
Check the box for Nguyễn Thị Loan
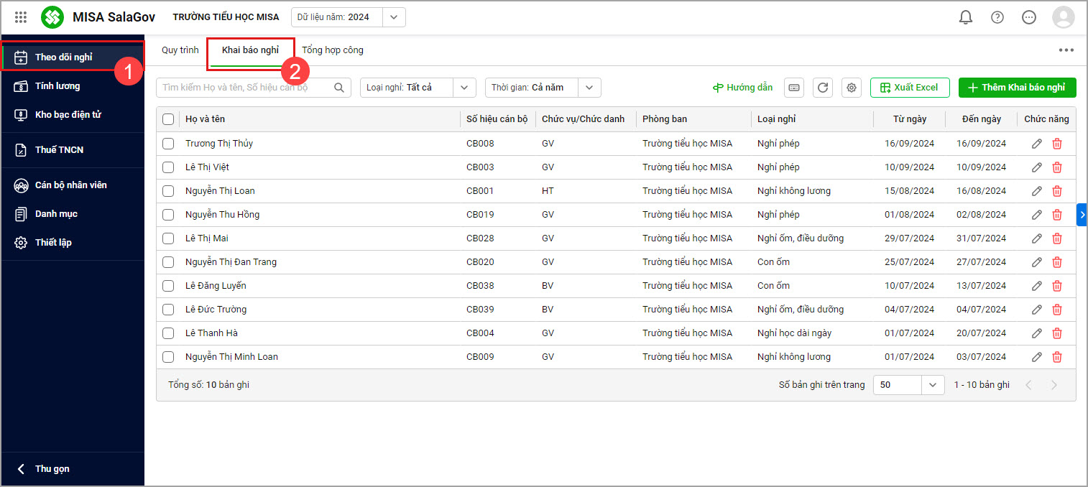[168, 191]
